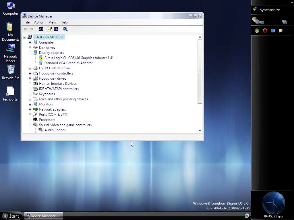Select Mice and other pointing devices label
294x220 pixels.
[63, 99]
